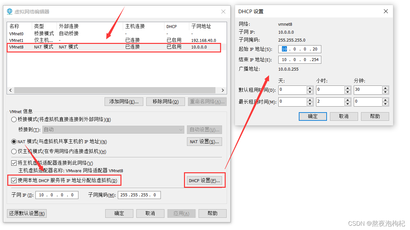Click 添加网络 button
This screenshot has width=410, height=230.
[x=124, y=102]
